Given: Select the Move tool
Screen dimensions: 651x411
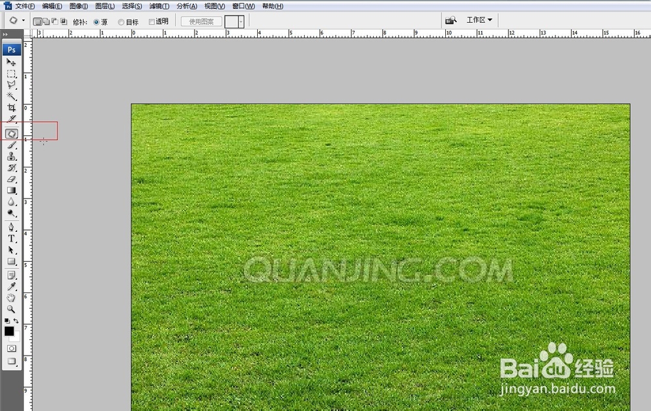Looking at the screenshot, I should 11,63.
